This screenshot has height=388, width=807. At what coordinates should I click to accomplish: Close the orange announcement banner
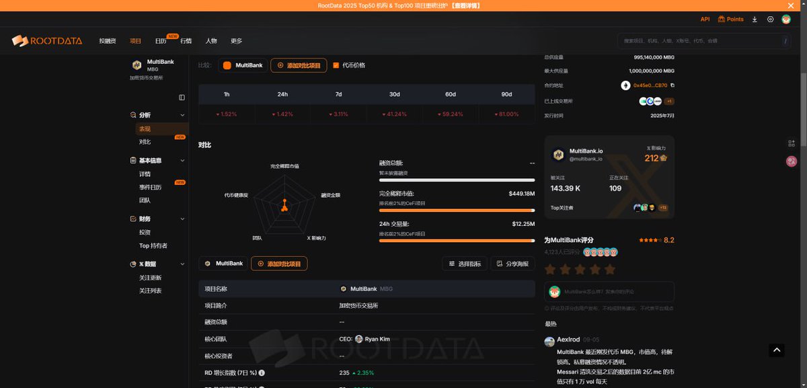point(791,5)
